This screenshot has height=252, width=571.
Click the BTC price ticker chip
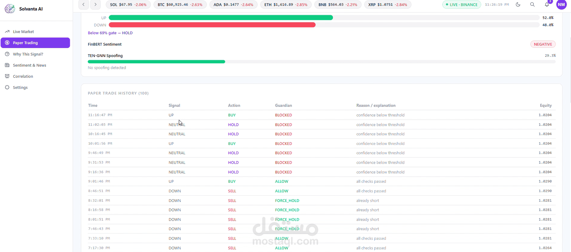pyautogui.click(x=180, y=4)
